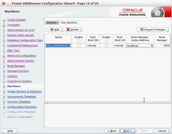Click the Post Bind GID column header
The height and width of the screenshot is (134, 172).
point(93,39)
